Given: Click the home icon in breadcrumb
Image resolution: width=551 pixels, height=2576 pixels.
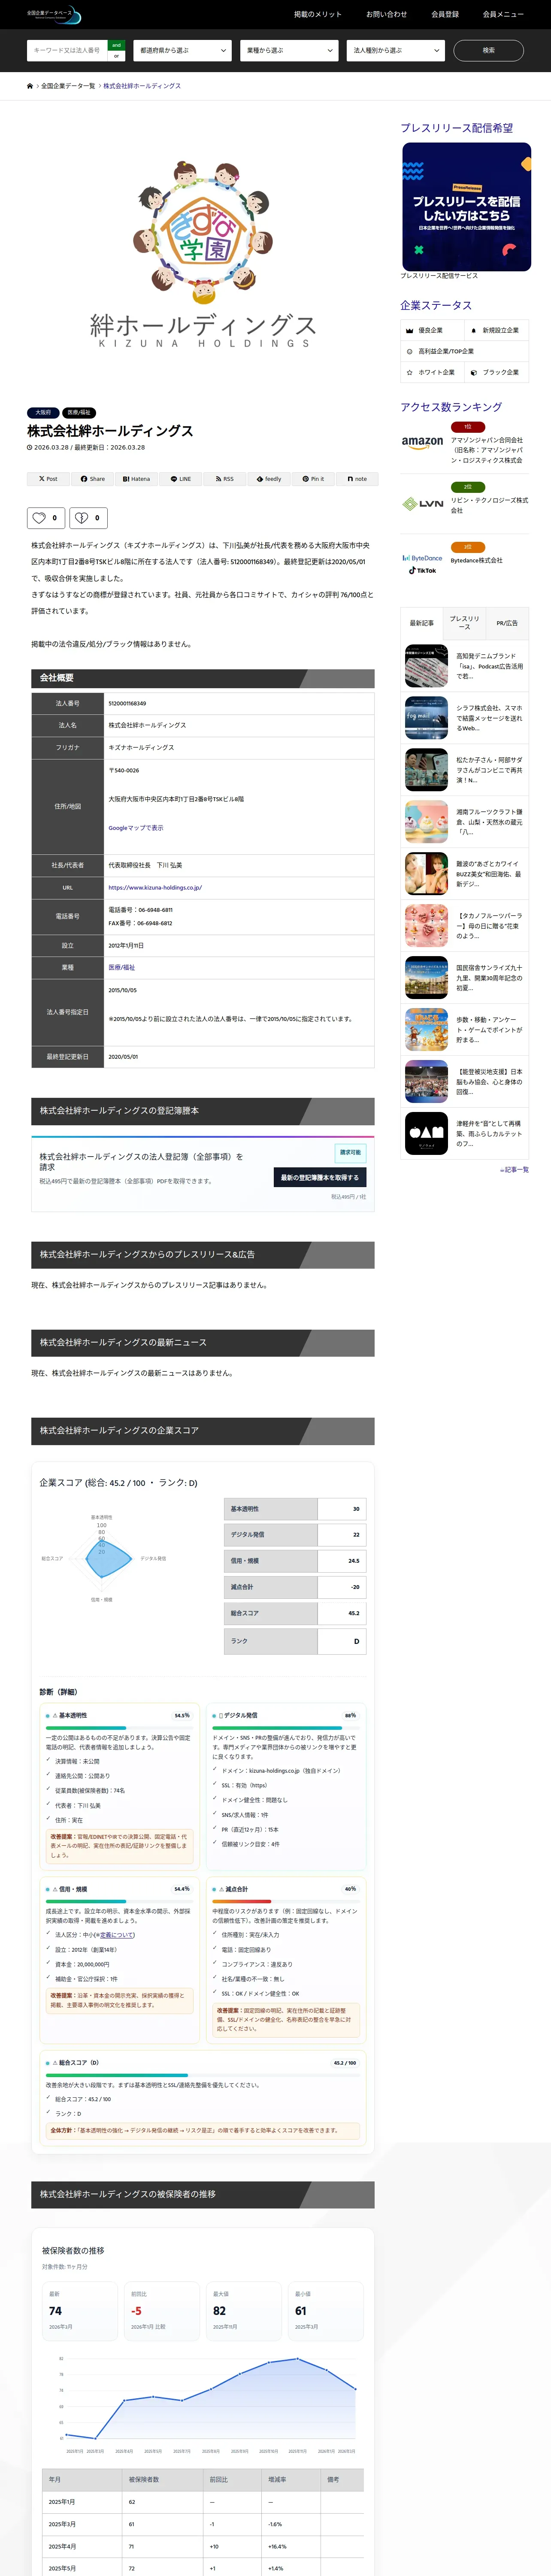Looking at the screenshot, I should (x=30, y=86).
